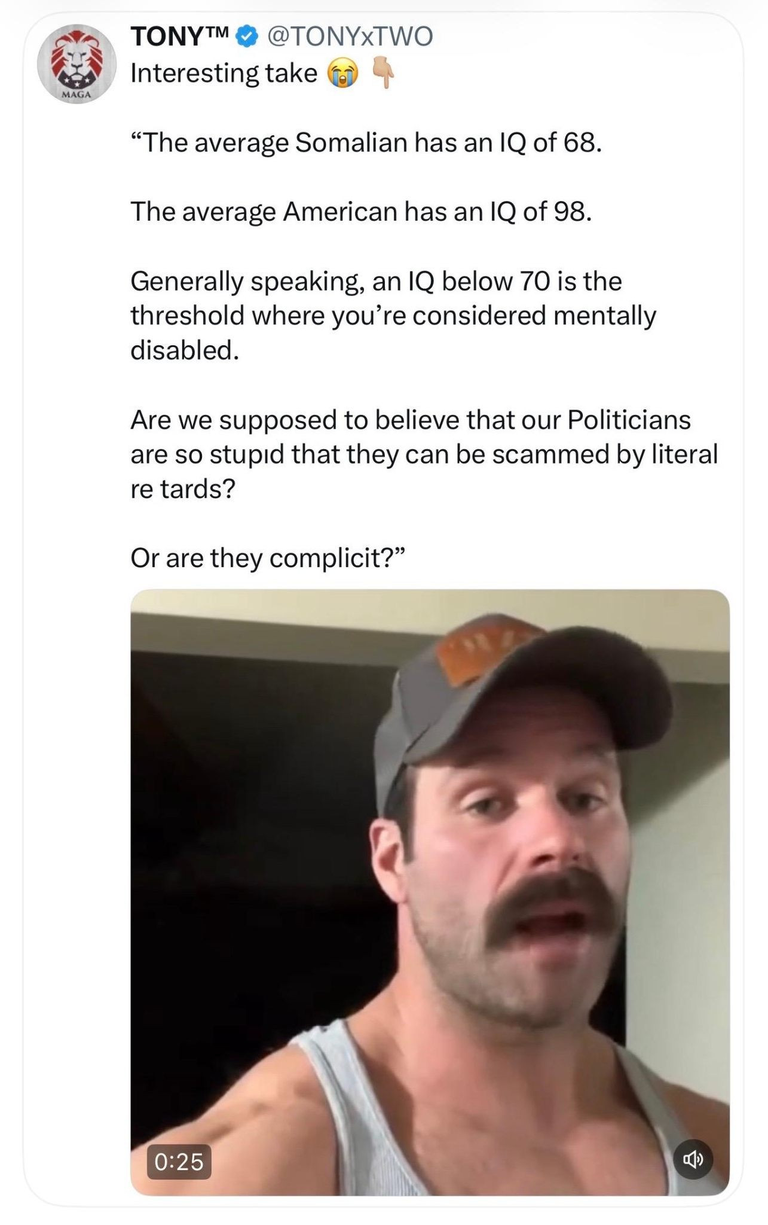Click the paragraph starting "Are we supposed"

tap(424, 454)
